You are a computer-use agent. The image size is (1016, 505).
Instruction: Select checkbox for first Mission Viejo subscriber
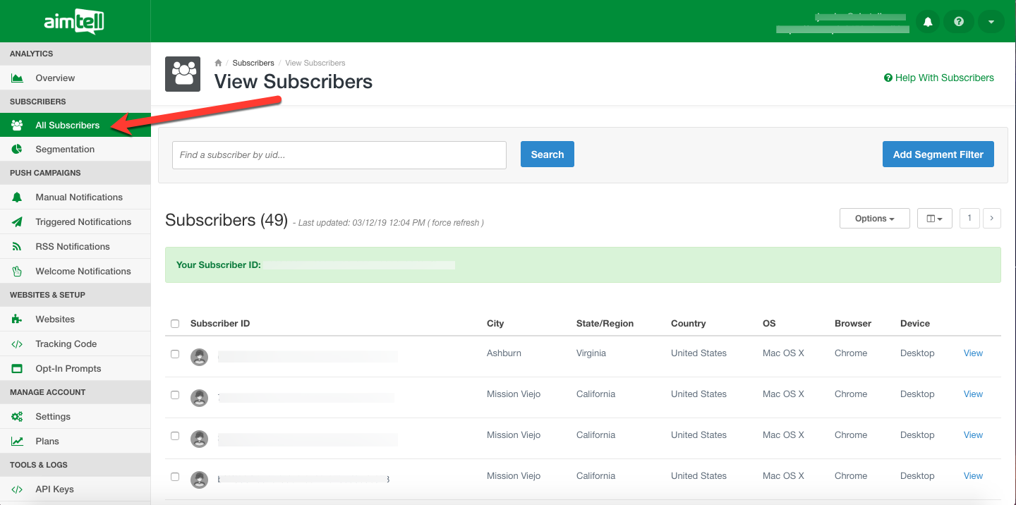[175, 395]
